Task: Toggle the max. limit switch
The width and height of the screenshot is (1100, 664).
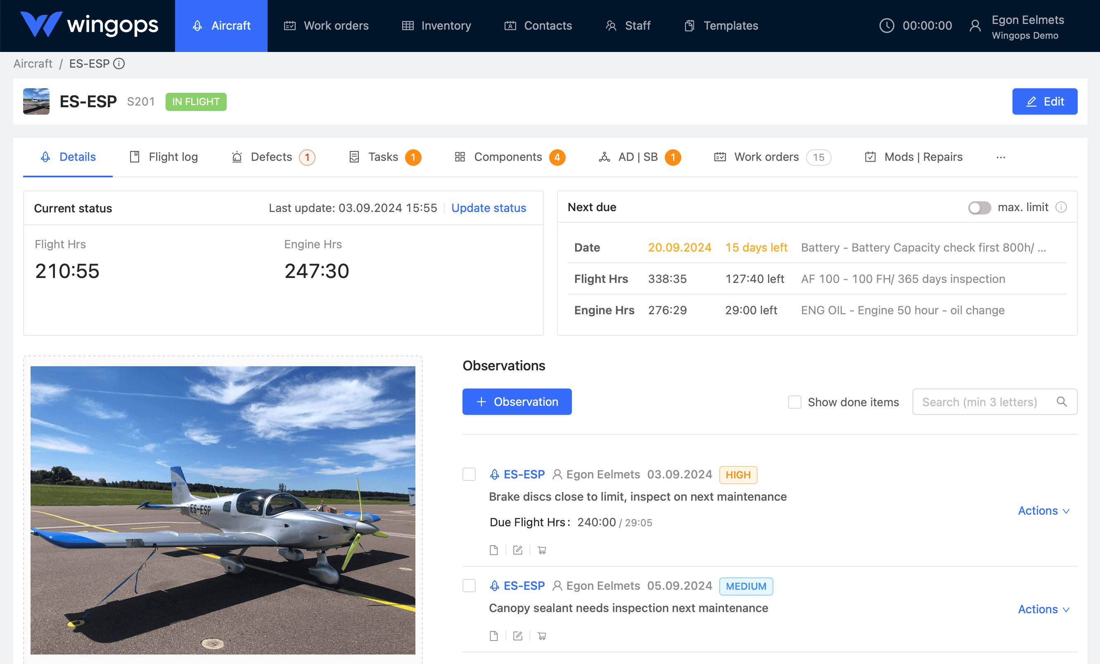Action: pyautogui.click(x=979, y=208)
